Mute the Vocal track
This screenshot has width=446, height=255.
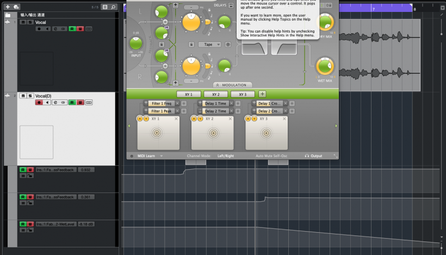coord(23,22)
